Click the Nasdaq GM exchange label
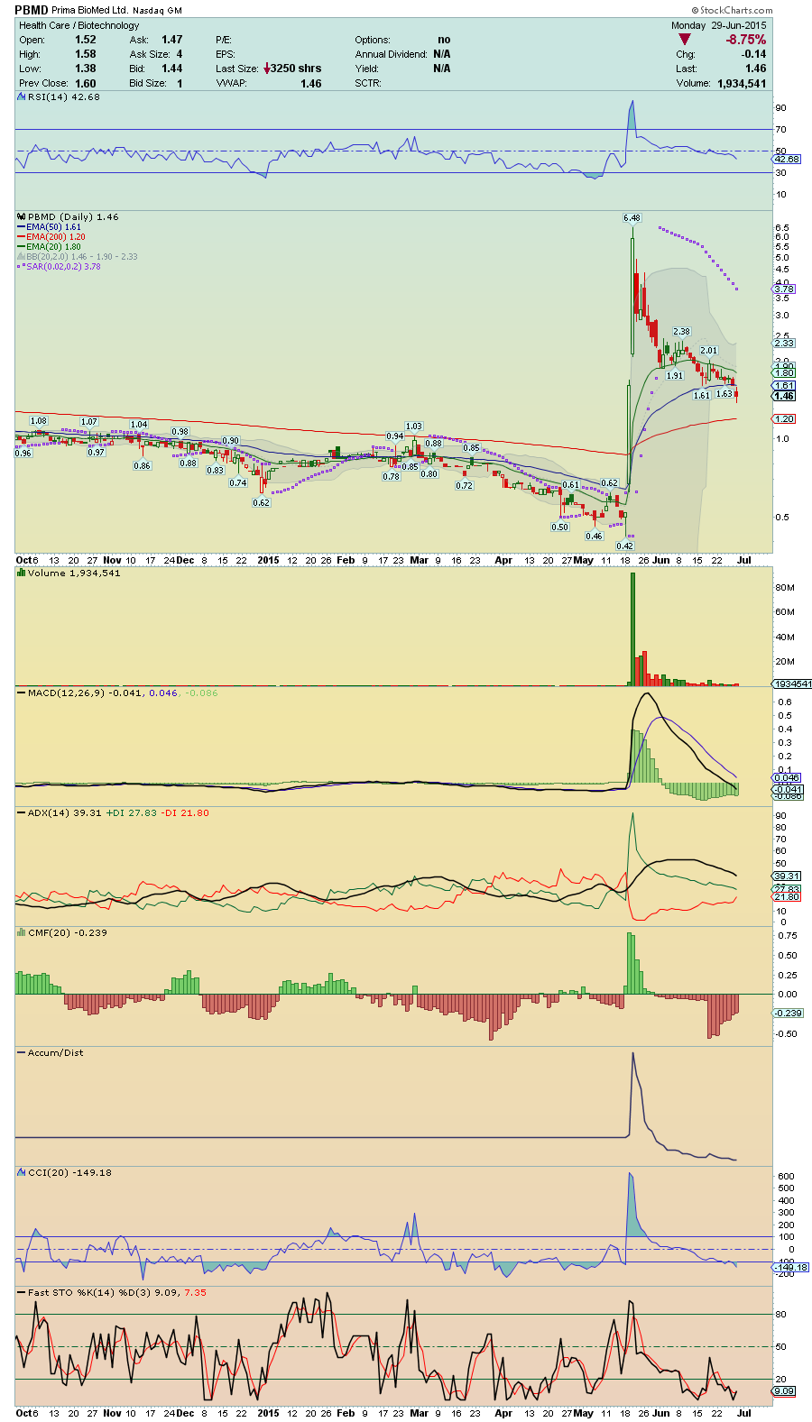812x1422 pixels. click(156, 11)
